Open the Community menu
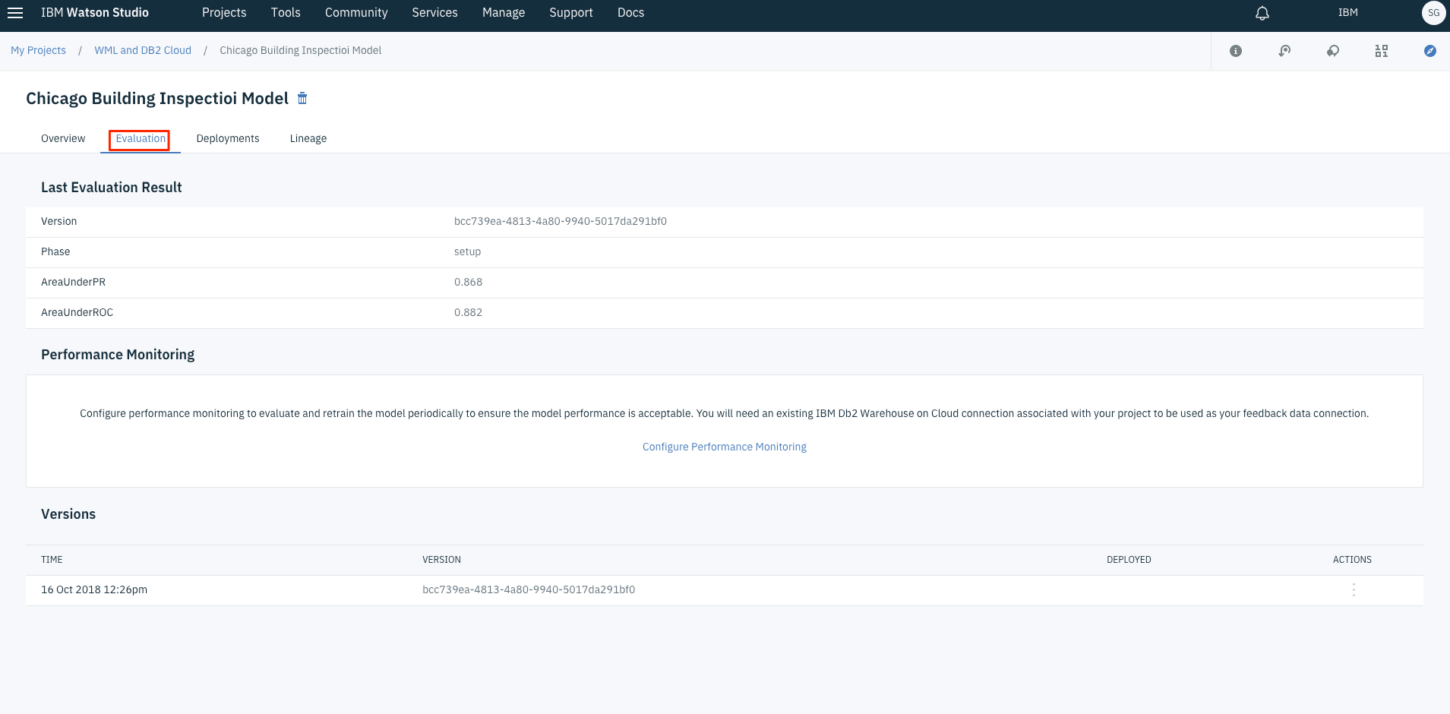Viewport: 1450px width, 714px height. coord(356,13)
